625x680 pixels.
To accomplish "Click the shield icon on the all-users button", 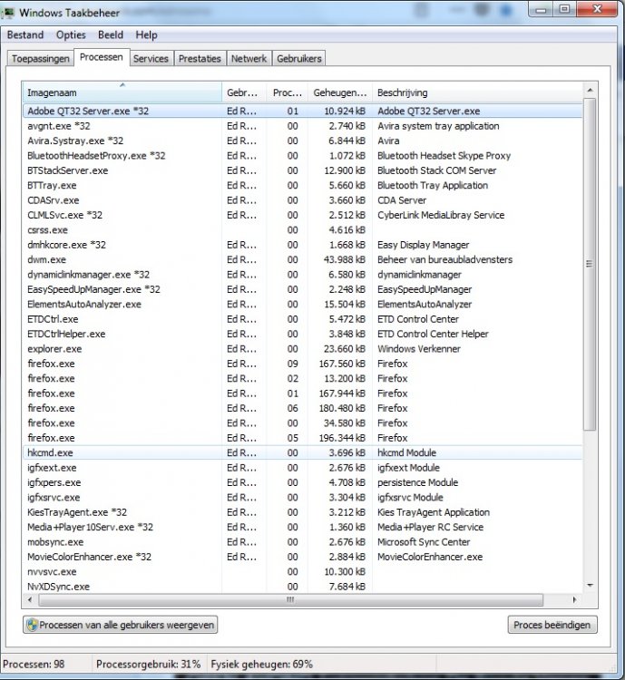I will 33,625.
